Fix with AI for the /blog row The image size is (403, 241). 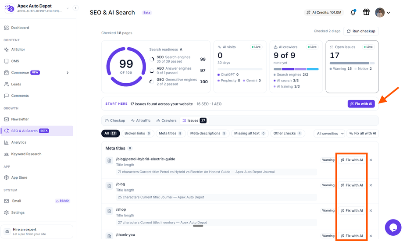[x=352, y=185]
